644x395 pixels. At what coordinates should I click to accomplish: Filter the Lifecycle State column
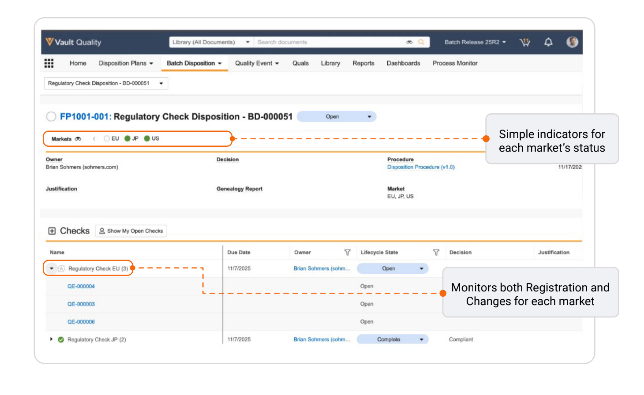tap(436, 253)
